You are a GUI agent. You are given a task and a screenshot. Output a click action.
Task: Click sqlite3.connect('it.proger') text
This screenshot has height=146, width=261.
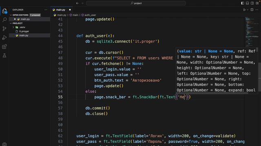[128, 41]
